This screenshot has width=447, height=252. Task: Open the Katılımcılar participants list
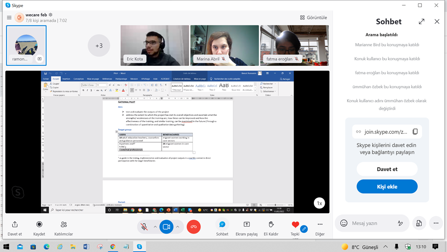tap(64, 225)
